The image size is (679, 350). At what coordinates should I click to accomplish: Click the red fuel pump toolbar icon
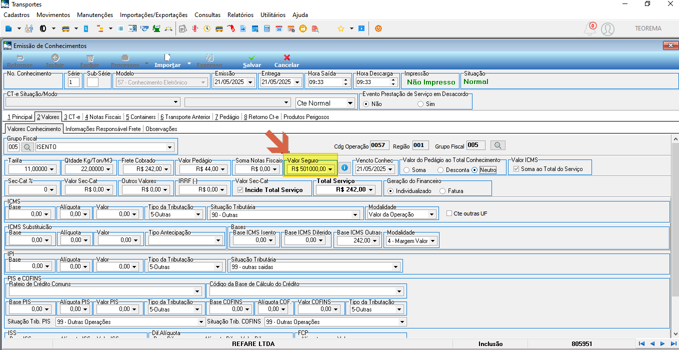point(231,28)
